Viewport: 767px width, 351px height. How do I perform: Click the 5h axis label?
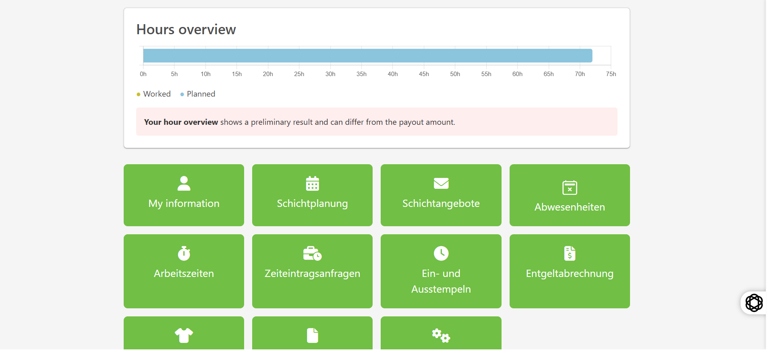174,74
